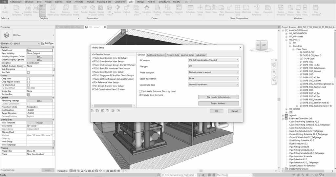Open the IFC version dropdown
The image size is (336, 177).
pyautogui.click(x=213, y=60)
